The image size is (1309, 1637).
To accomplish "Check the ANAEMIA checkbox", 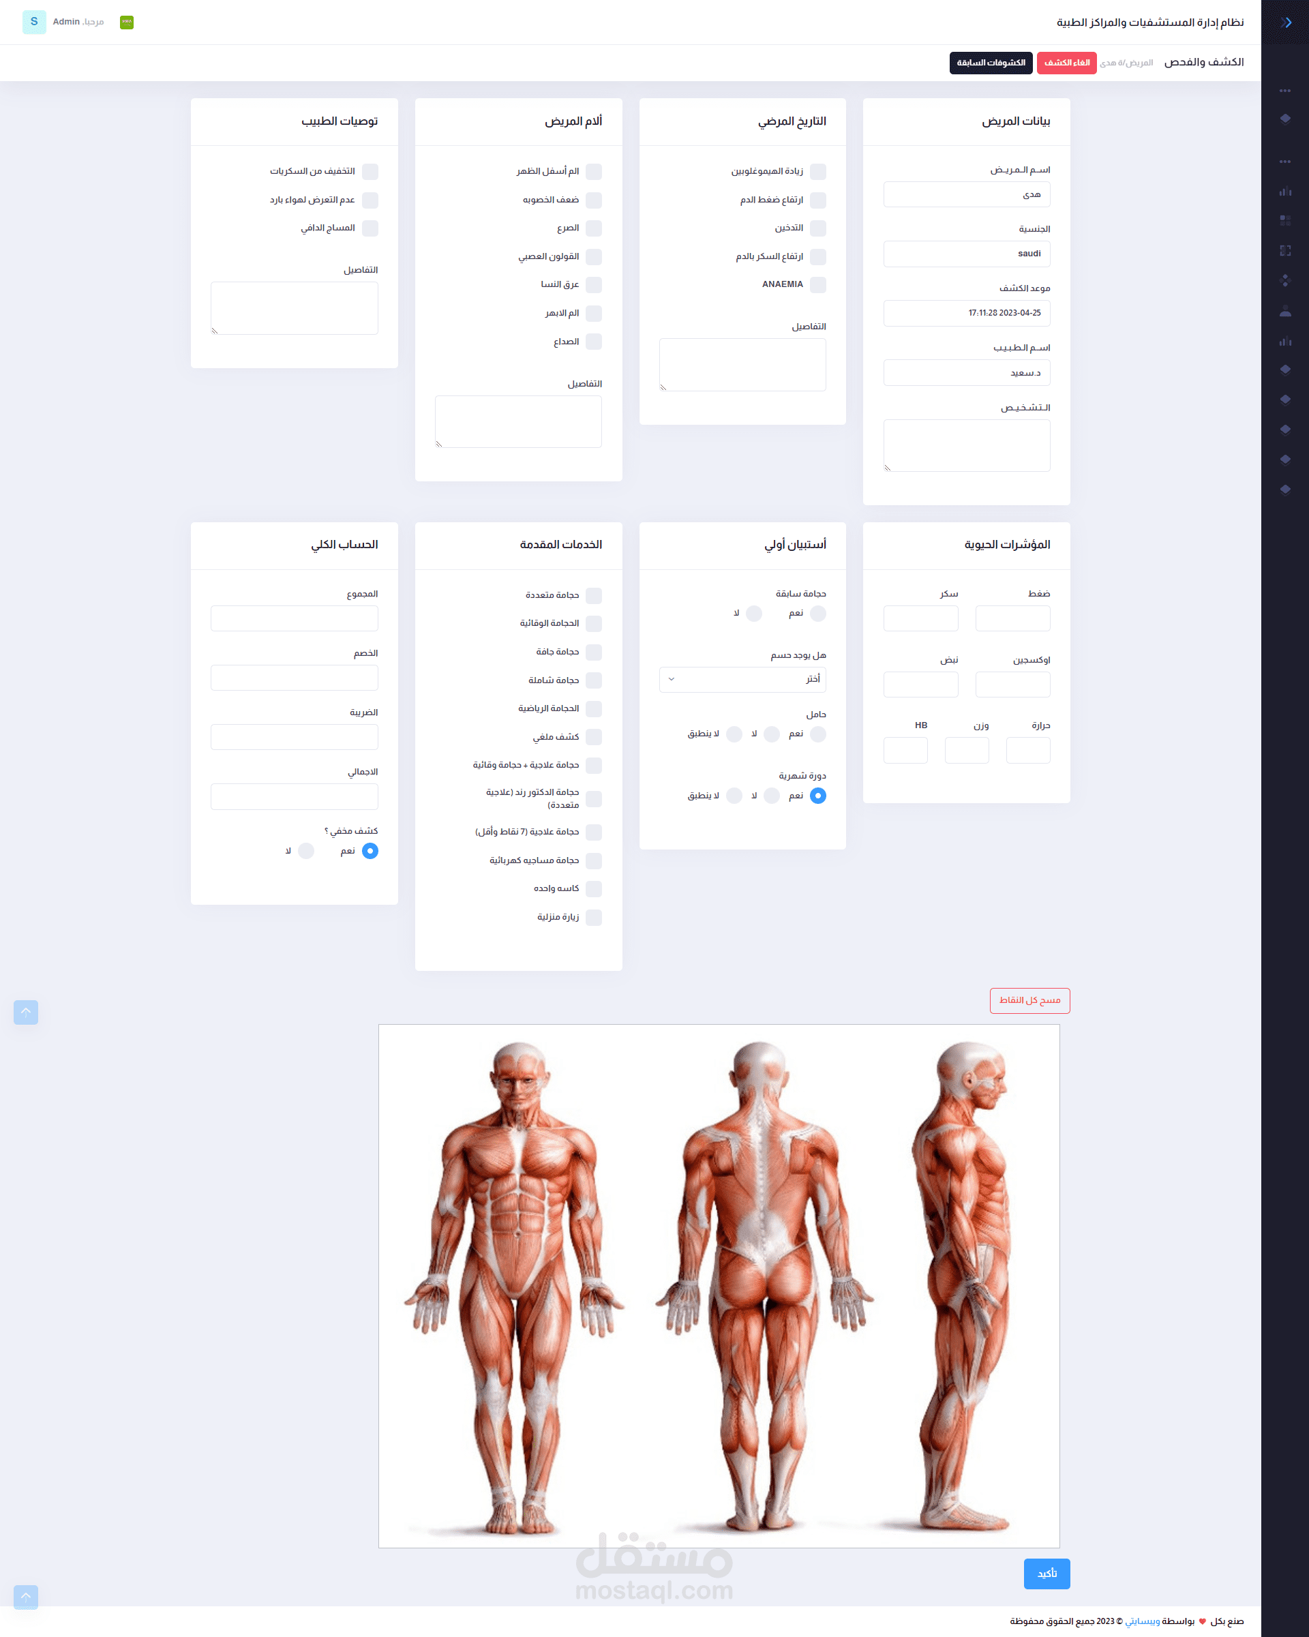I will [x=817, y=285].
